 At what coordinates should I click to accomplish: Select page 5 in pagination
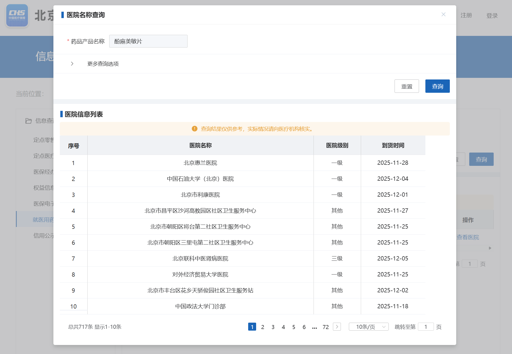[x=294, y=327]
